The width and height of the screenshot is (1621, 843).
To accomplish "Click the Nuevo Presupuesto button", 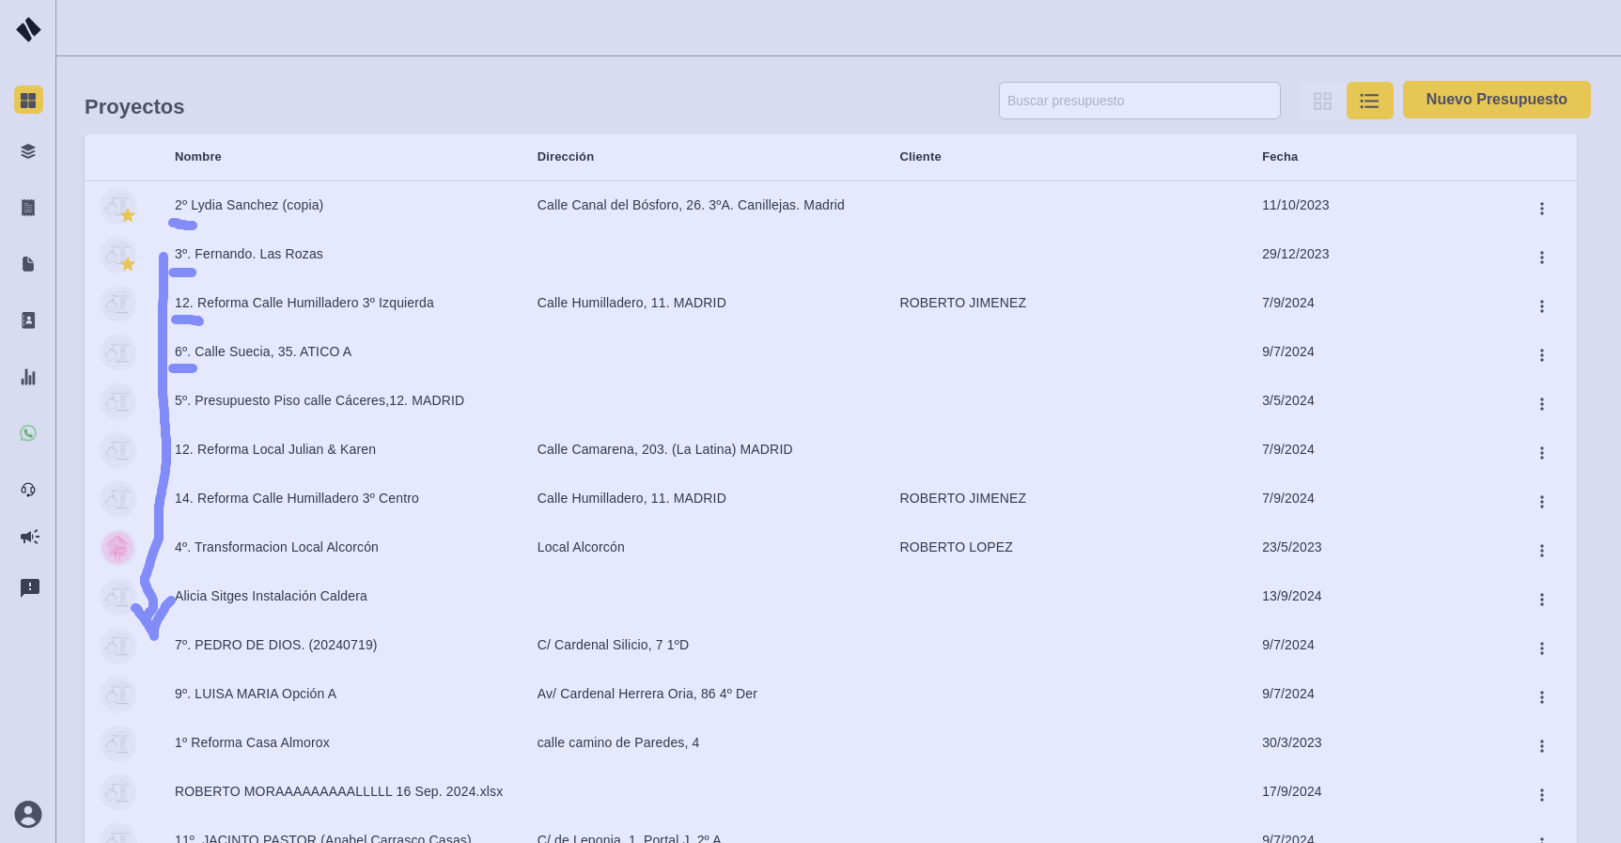I will click(x=1496, y=100).
